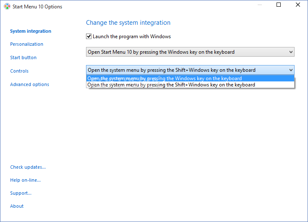Switch to Personalization section
Image resolution: width=308 pixels, height=222 pixels.
(x=27, y=44)
